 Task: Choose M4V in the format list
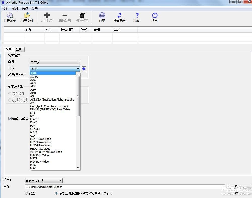pyautogui.click(x=53, y=168)
